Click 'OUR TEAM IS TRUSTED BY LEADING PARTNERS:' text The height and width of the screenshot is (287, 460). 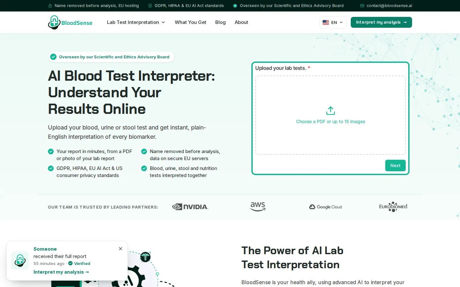(x=103, y=207)
